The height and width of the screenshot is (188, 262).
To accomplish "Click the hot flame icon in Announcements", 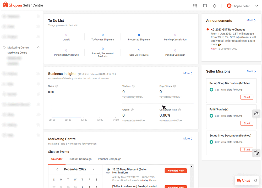I will pyautogui.click(x=208, y=29).
